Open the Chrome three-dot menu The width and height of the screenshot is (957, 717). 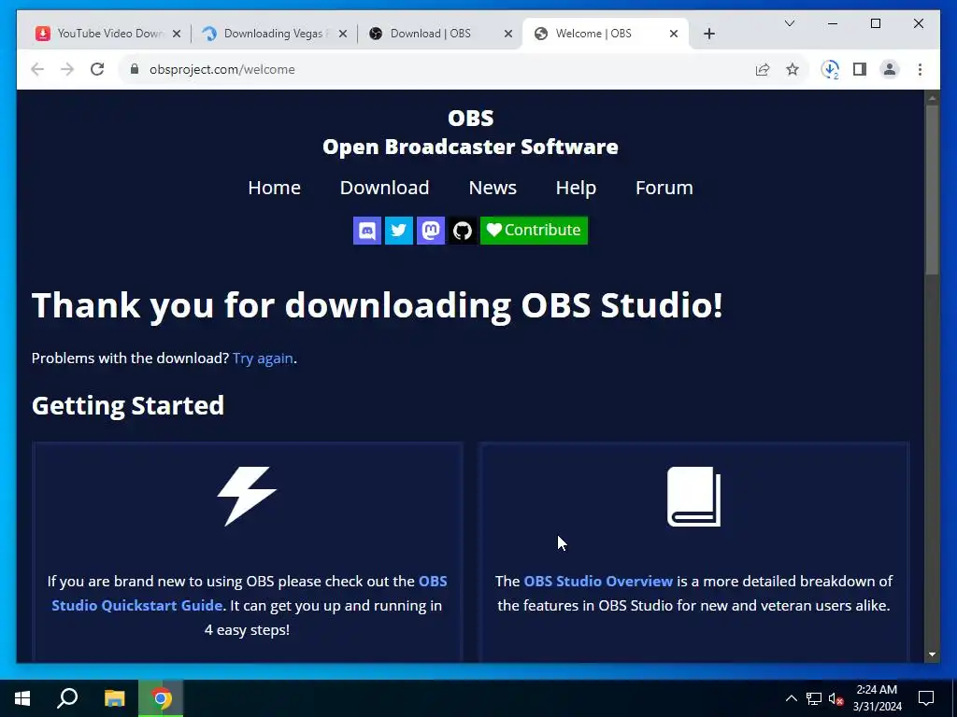tap(920, 69)
